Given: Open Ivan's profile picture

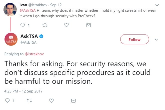Looking at the screenshot, I should point(10,10).
